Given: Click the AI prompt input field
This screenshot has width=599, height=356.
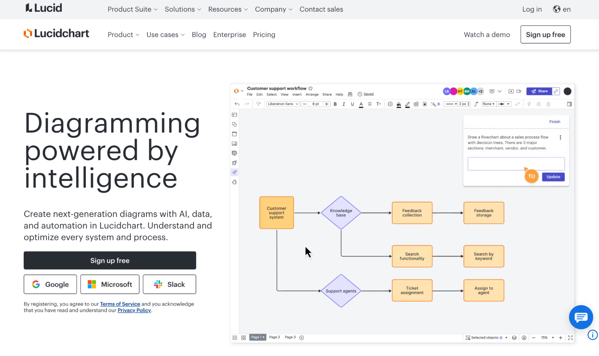Looking at the screenshot, I should (x=516, y=164).
